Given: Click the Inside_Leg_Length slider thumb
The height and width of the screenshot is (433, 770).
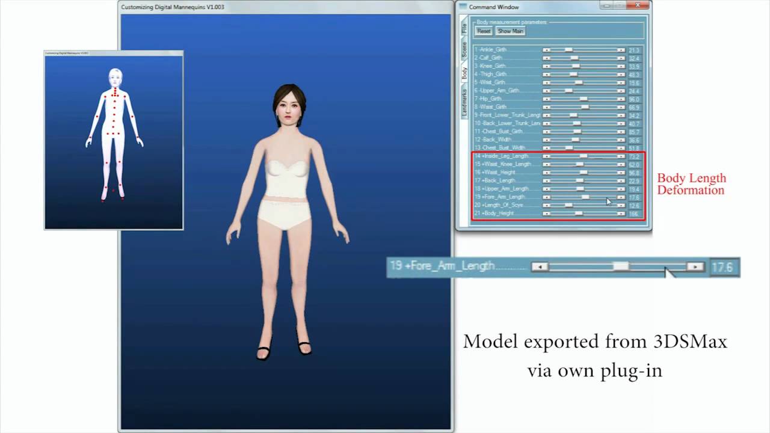Looking at the screenshot, I should click(x=584, y=156).
